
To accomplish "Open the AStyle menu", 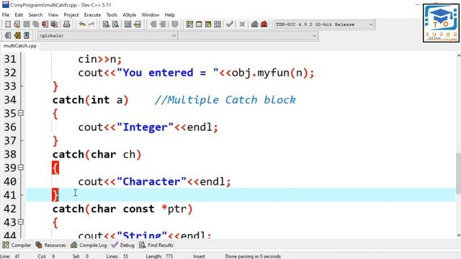I will (x=130, y=14).
